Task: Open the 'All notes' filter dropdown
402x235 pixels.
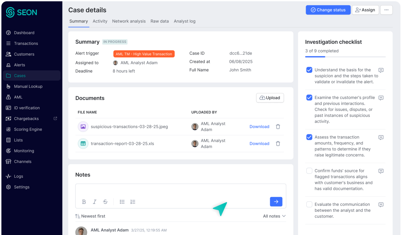Action: [274, 216]
